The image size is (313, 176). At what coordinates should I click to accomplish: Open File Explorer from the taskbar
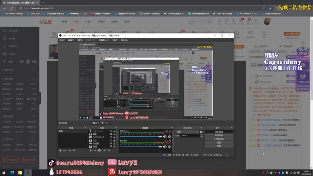(x=20, y=172)
